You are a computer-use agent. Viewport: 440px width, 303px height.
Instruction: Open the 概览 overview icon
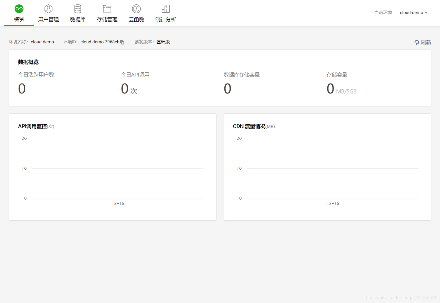click(x=19, y=9)
